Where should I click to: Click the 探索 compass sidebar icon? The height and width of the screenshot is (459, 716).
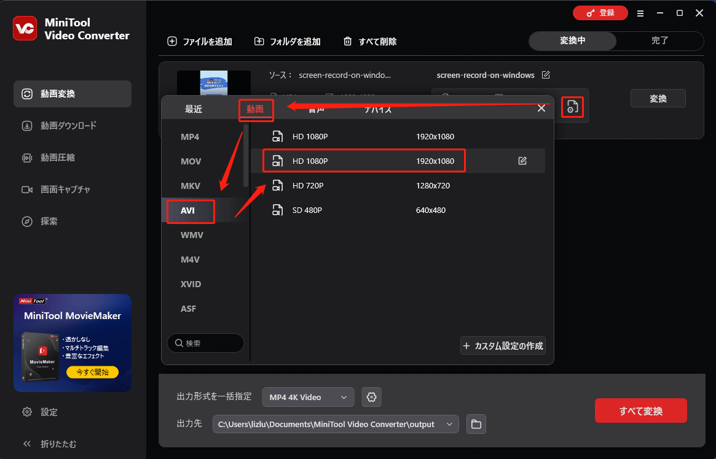tap(27, 222)
